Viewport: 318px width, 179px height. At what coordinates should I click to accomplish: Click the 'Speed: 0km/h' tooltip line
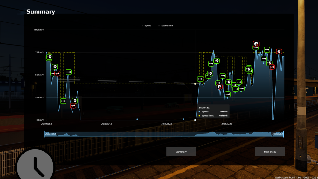click(213, 111)
